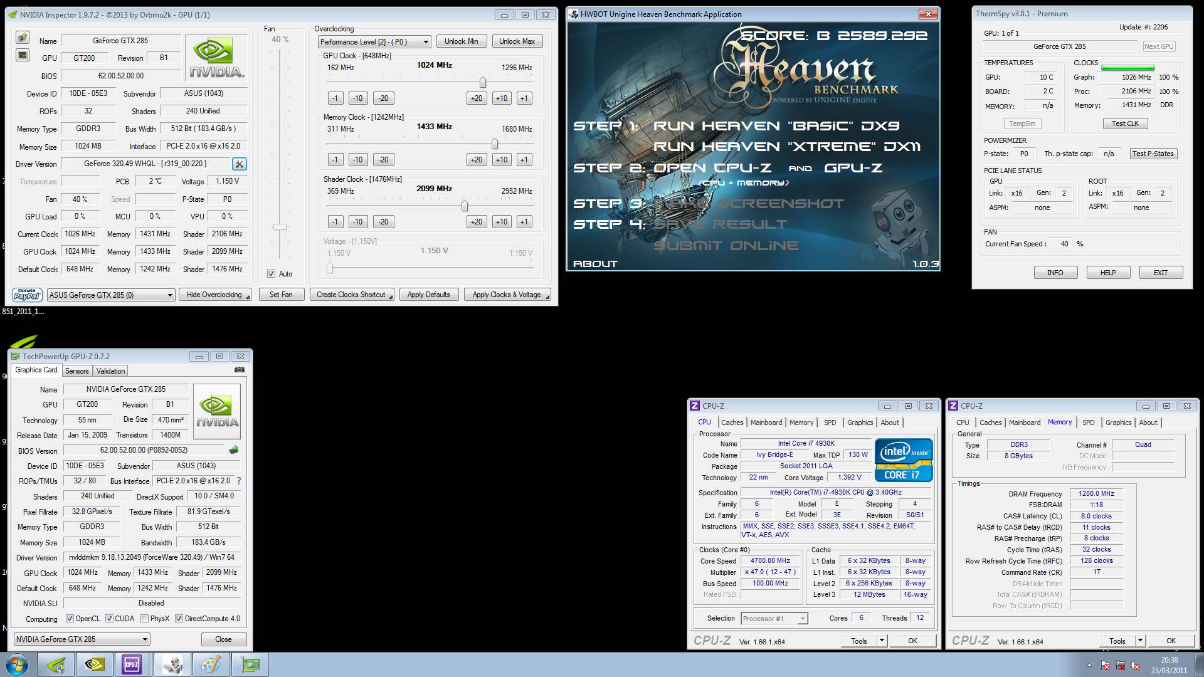1204x677 pixels.
Task: Toggle the OpenCL checkbox in GPU-Z
Action: tap(70, 619)
